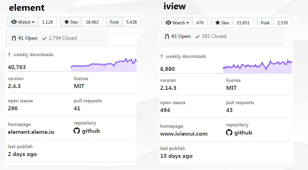Image resolution: width=308 pixels, height=170 pixels.
Task: Click the eye icon on element Watch button
Action: point(14,22)
